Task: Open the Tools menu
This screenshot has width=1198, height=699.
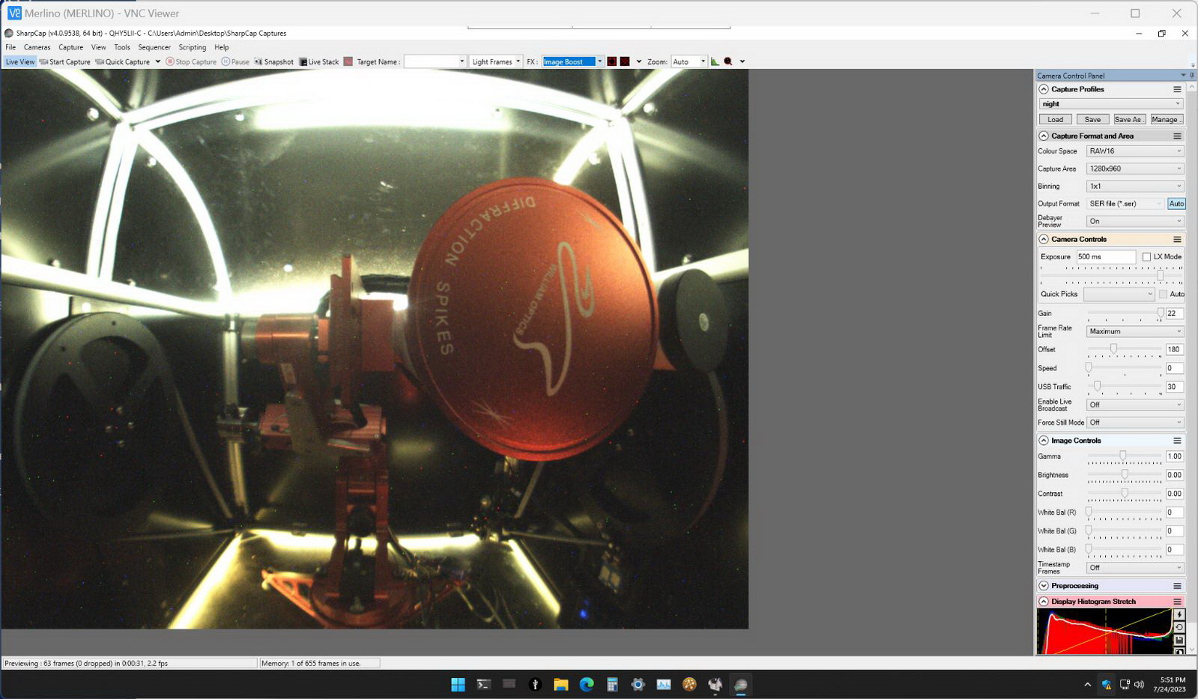Action: (122, 47)
